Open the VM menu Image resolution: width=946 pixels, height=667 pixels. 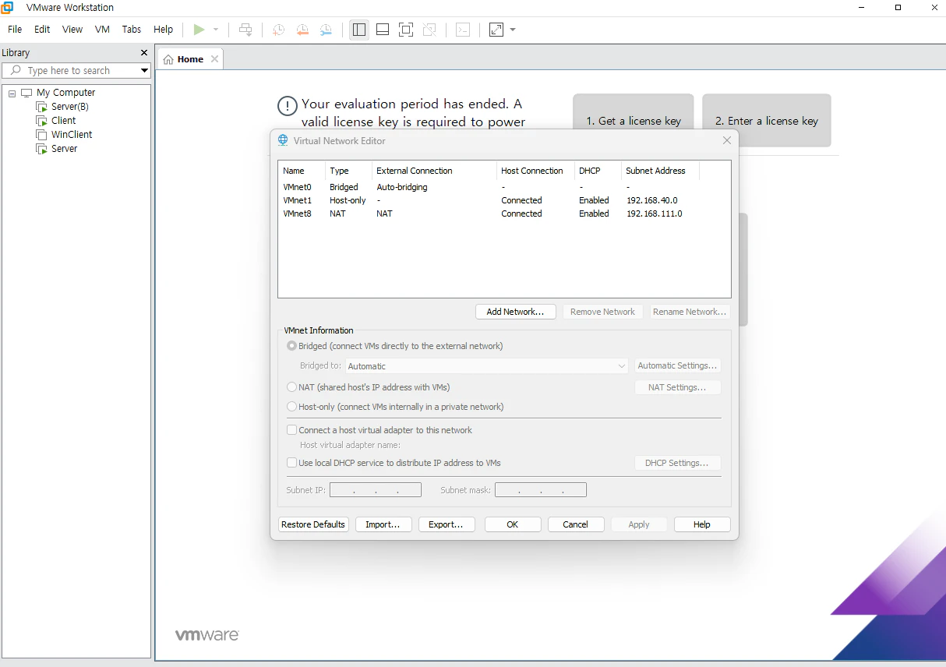coord(102,29)
